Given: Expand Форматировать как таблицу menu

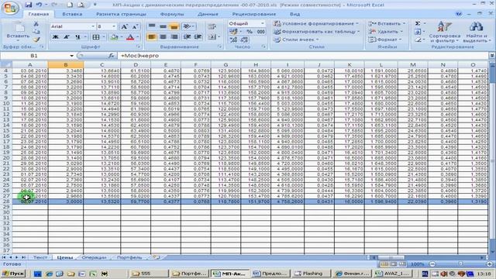Looking at the screenshot, I should [x=316, y=32].
